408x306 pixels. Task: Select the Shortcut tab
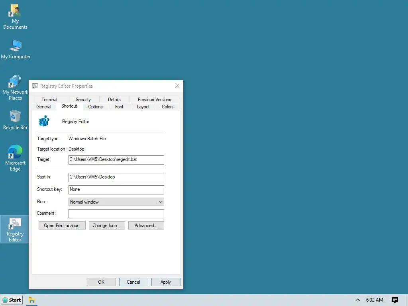69,106
